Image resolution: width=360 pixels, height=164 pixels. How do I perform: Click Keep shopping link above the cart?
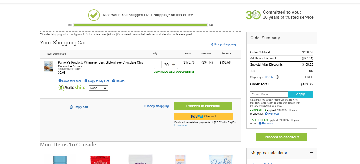pos(223,44)
